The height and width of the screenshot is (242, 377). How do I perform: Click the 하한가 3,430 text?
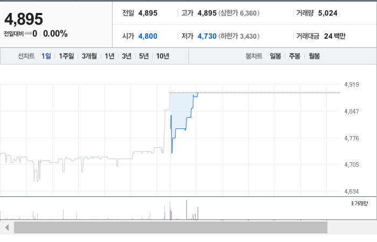coord(239,36)
